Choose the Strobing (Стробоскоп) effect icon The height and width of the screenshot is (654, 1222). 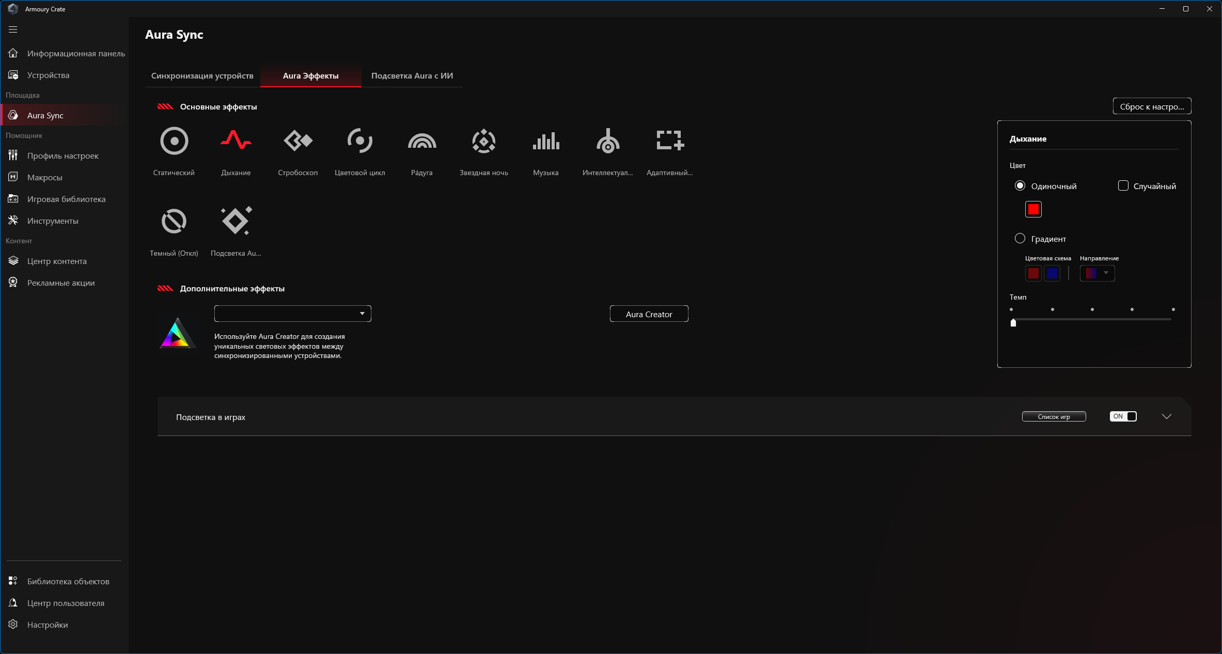coord(298,141)
